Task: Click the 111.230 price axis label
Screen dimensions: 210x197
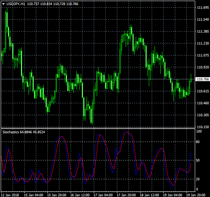Action: [203, 43]
